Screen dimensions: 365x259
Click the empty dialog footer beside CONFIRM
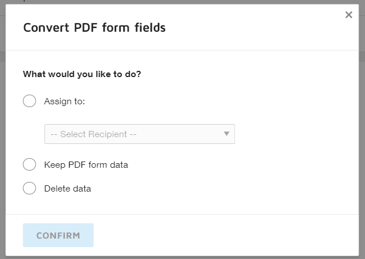pyautogui.click(x=226, y=235)
